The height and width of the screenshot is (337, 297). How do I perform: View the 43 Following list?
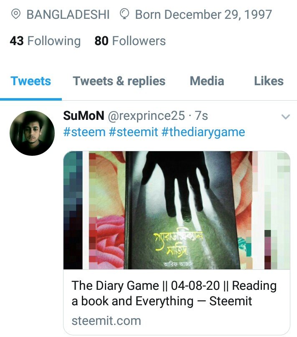45,41
